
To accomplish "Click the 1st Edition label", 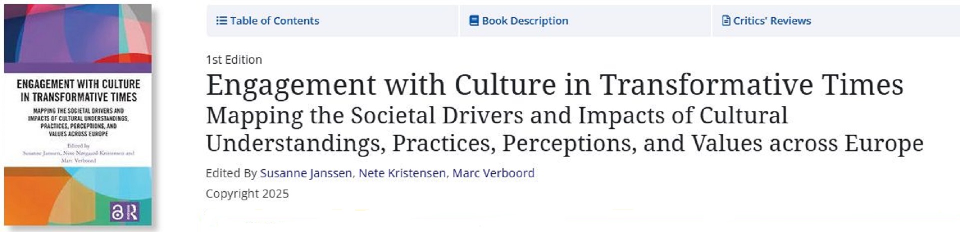I will (x=233, y=60).
